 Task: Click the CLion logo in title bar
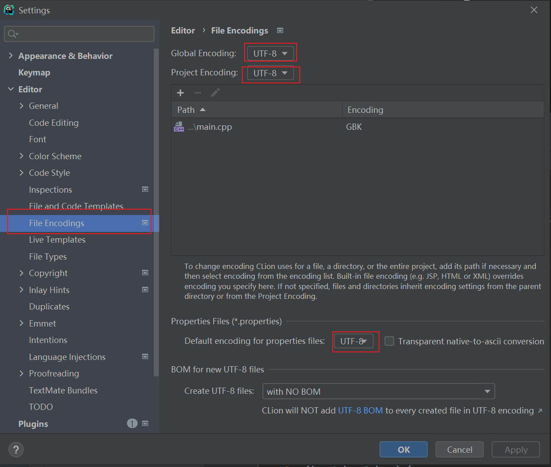point(9,10)
